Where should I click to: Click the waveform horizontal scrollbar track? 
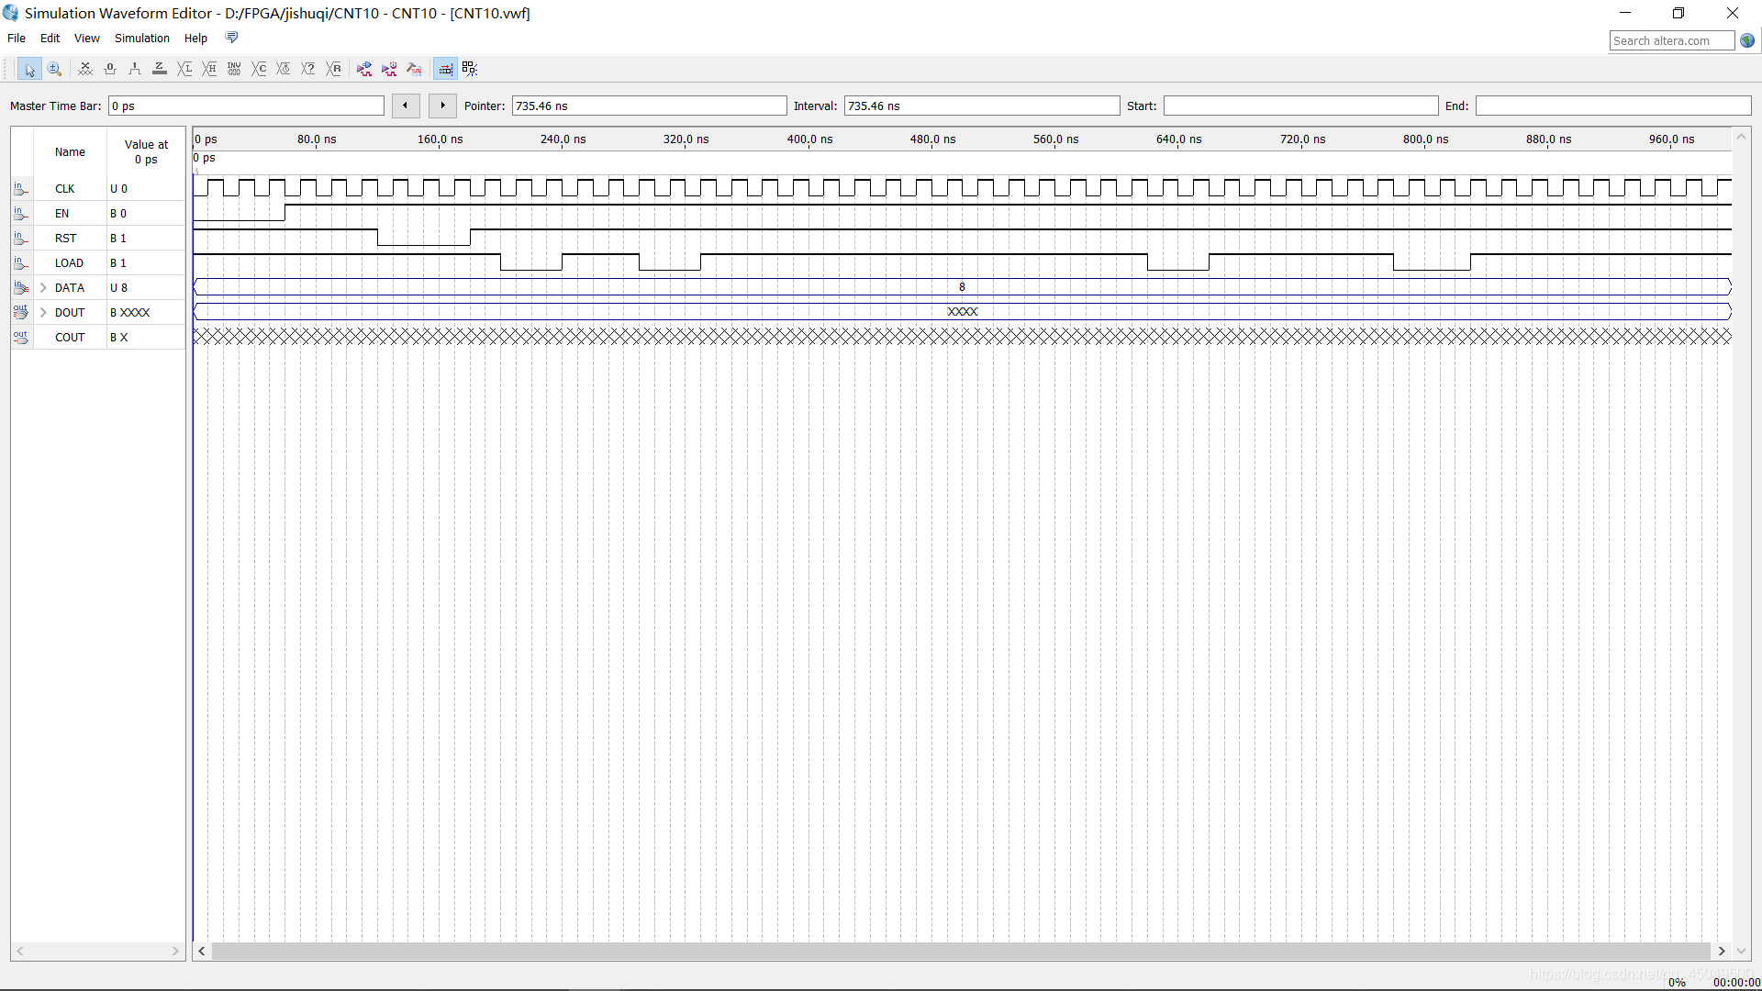[x=961, y=952]
